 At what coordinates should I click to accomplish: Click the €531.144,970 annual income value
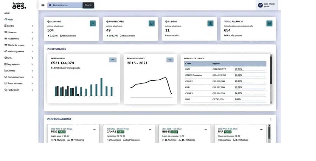pyautogui.click(x=62, y=63)
